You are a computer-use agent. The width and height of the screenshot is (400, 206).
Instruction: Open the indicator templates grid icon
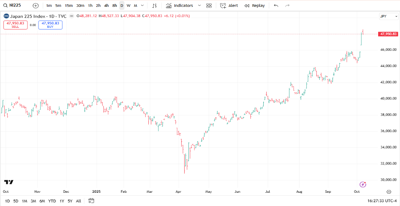coord(209,6)
